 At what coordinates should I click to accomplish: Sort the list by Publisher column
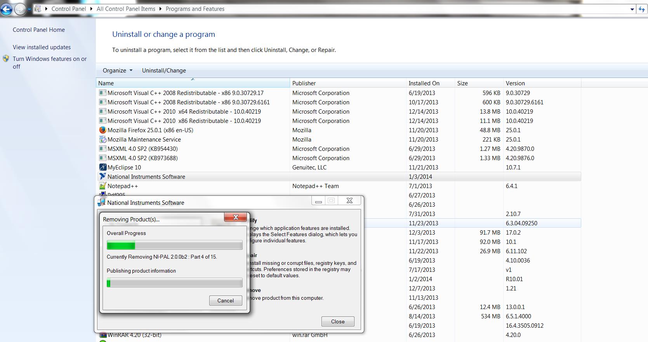[348, 83]
